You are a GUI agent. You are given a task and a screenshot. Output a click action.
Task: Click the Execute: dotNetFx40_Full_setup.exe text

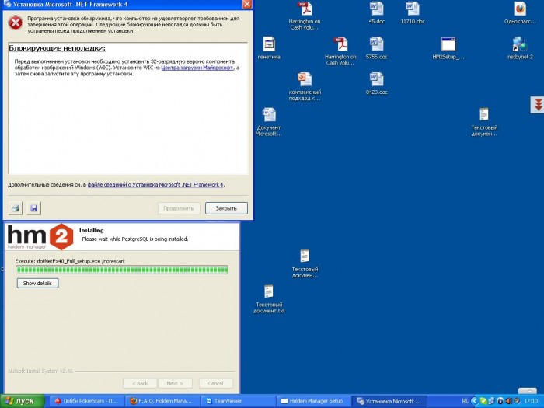[x=70, y=261]
